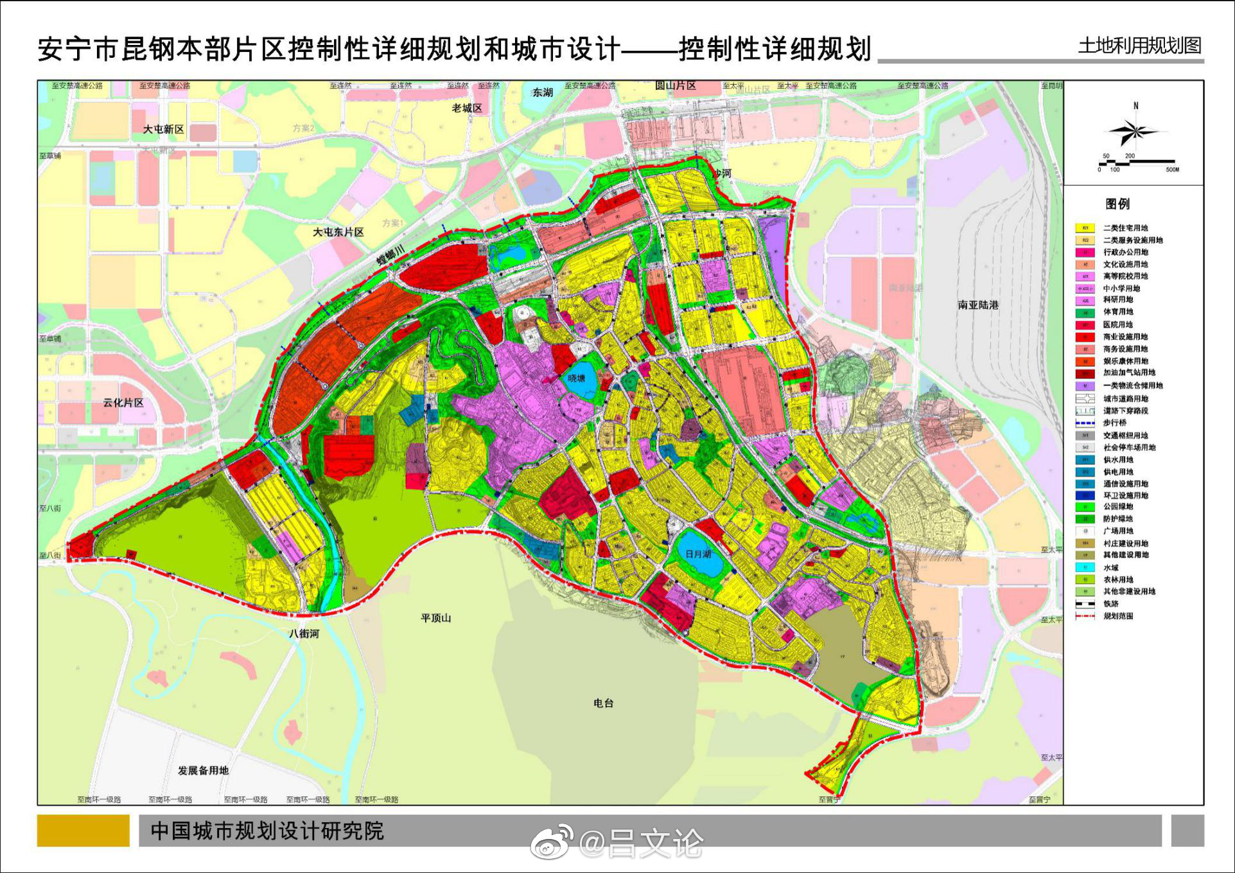Click the 二类住宅用地 yellow color swatch
Image resolution: width=1235 pixels, height=873 pixels.
click(x=1086, y=227)
